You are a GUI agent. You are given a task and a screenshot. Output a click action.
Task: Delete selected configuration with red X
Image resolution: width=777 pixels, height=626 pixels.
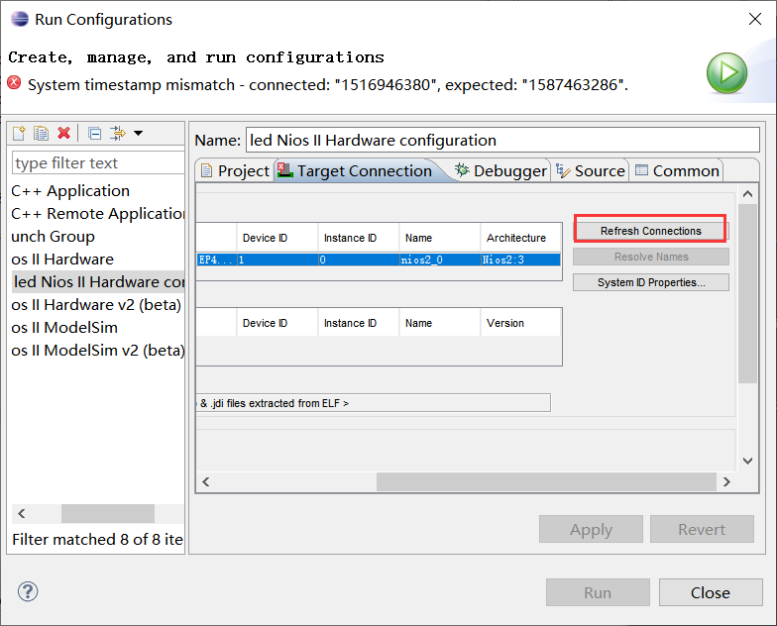coord(64,134)
